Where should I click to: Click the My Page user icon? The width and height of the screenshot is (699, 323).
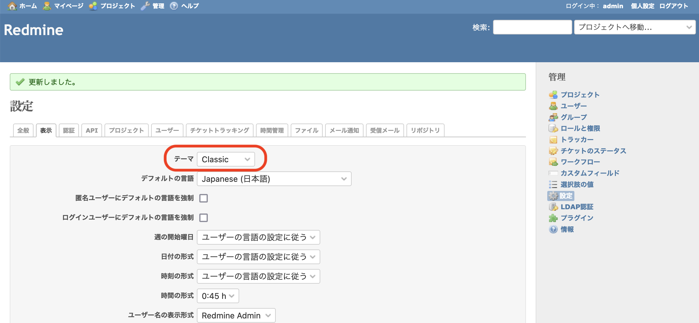click(47, 6)
